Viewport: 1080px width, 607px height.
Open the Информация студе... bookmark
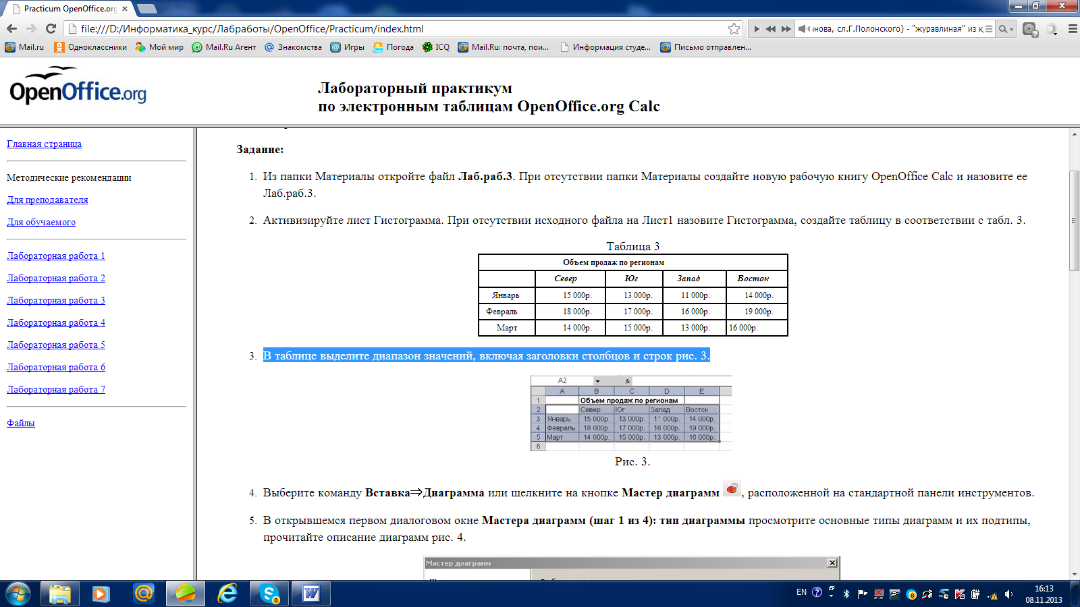tap(605, 47)
